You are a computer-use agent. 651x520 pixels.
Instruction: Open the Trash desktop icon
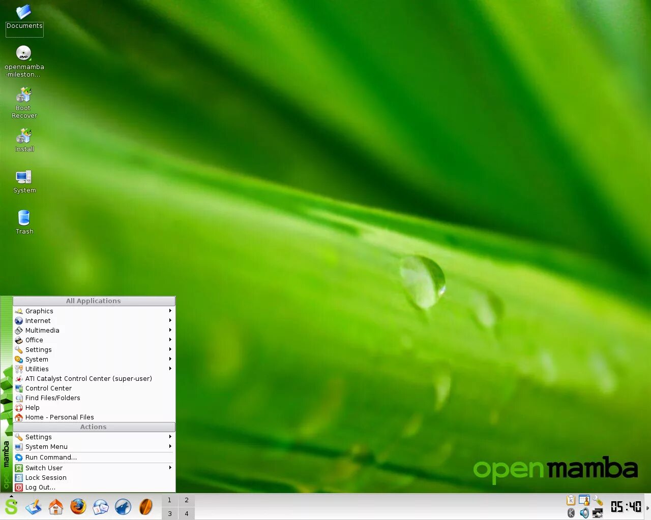pyautogui.click(x=24, y=222)
